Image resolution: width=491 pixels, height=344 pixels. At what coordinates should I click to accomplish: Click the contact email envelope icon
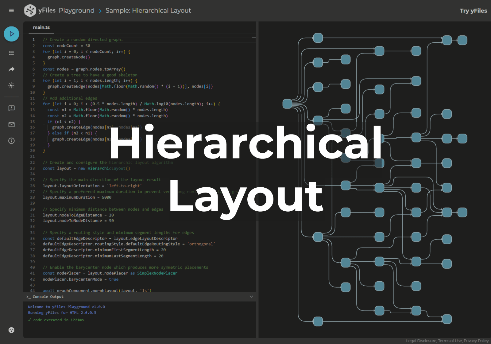pos(11,125)
